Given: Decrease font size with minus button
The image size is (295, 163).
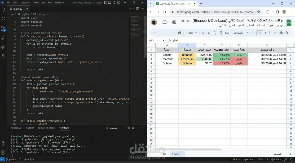Looking at the screenshot, I should click(x=254, y=33).
